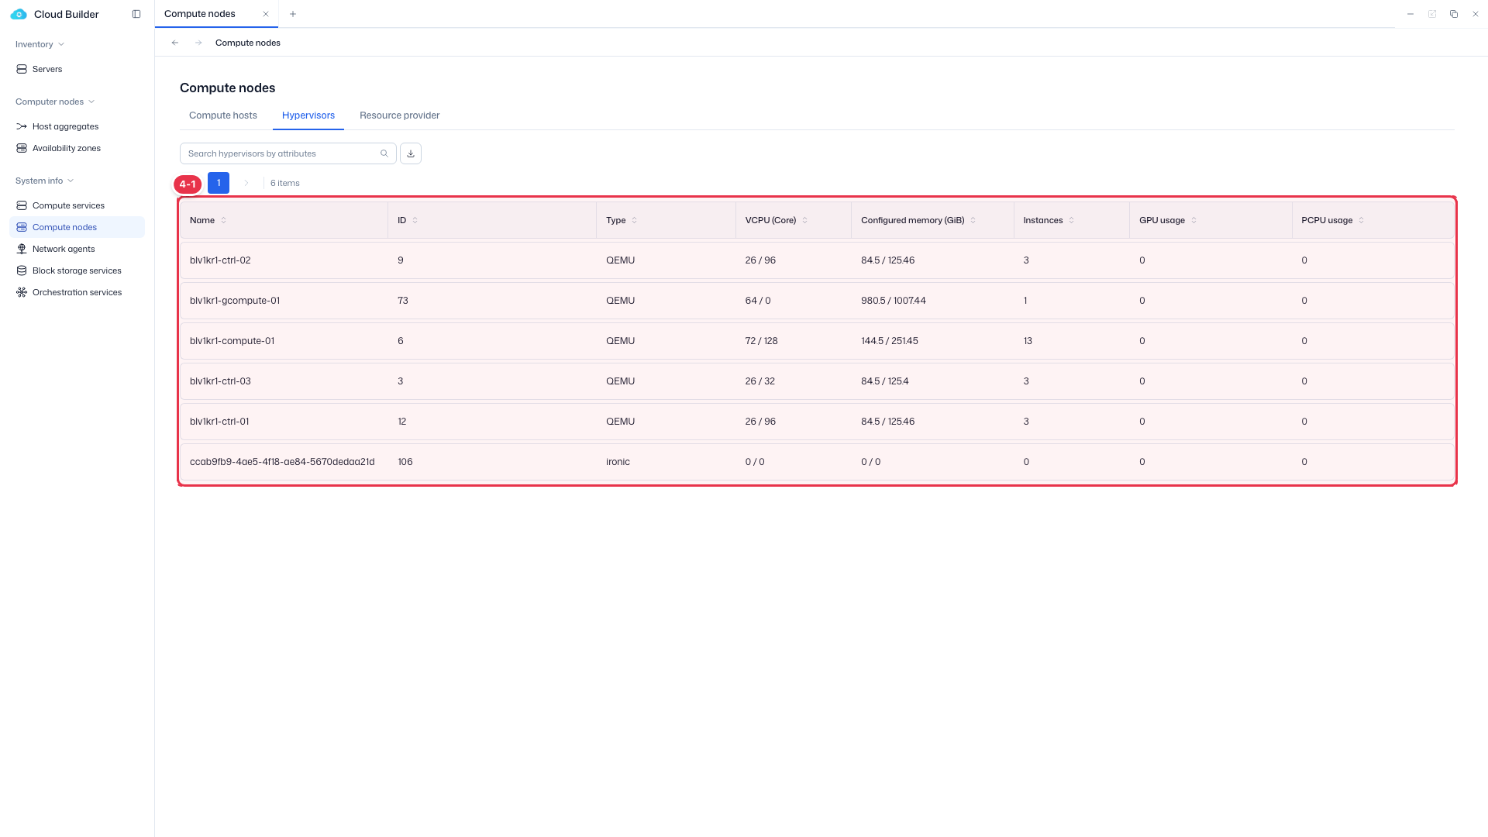Sort table by Type column
The width and height of the screenshot is (1488, 837).
click(635, 220)
